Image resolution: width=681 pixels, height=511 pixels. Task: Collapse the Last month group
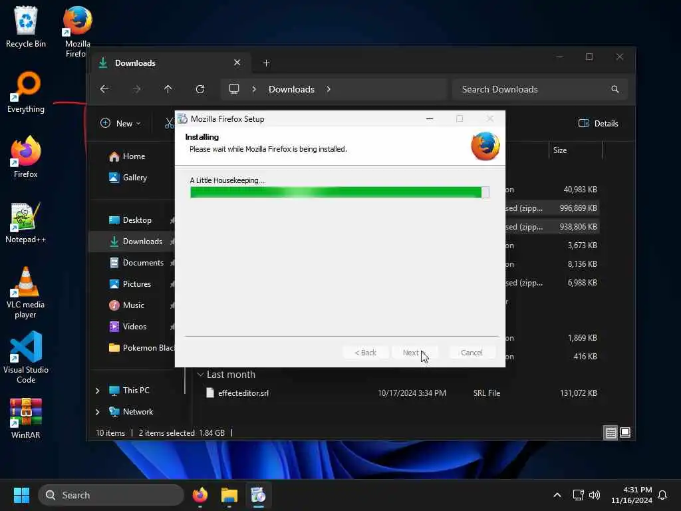[x=200, y=375]
